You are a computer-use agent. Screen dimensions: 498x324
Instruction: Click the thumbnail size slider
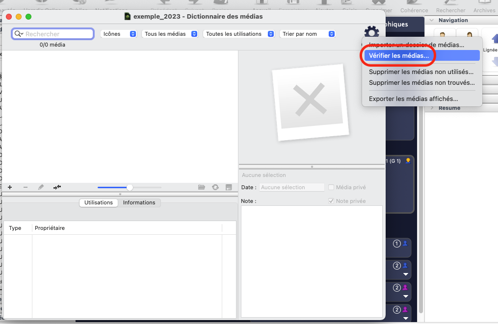point(130,187)
